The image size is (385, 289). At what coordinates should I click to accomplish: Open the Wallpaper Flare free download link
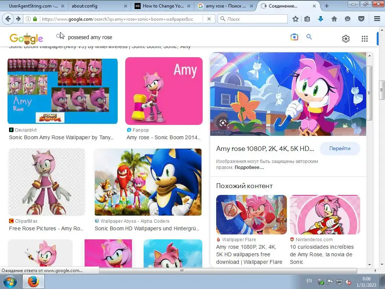(x=249, y=254)
